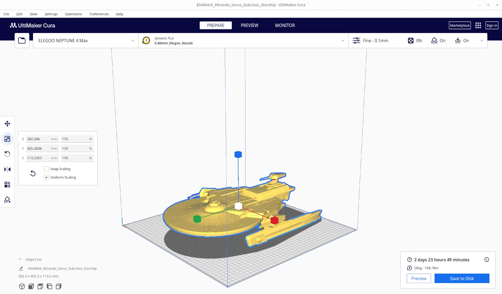Click the extruder 1 material icon
This screenshot has height=294, width=502.
tap(146, 40)
